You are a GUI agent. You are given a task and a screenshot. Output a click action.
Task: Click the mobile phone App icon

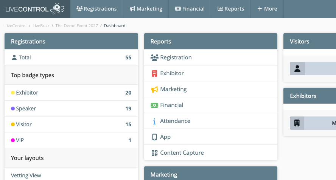pyautogui.click(x=154, y=137)
